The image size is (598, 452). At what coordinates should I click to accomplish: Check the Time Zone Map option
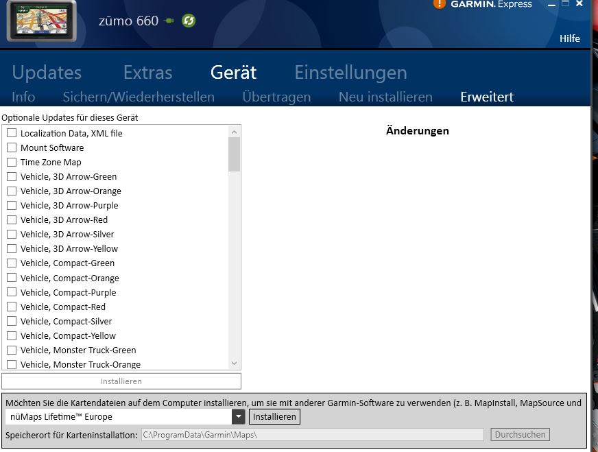(12, 162)
